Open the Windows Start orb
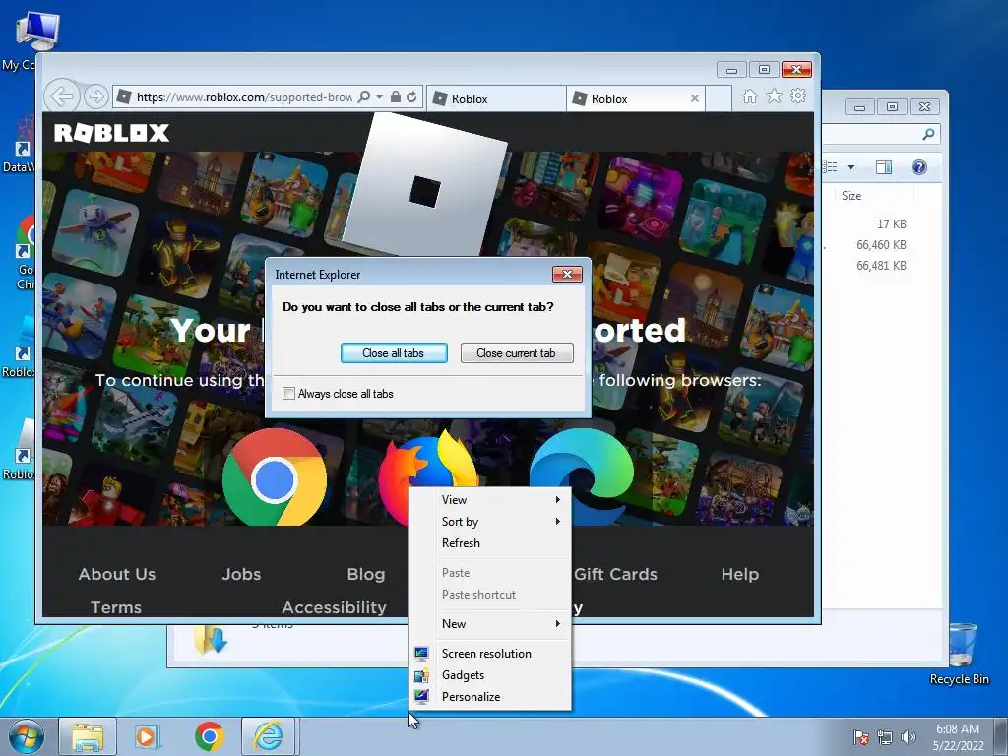Image resolution: width=1008 pixels, height=756 pixels. click(27, 736)
